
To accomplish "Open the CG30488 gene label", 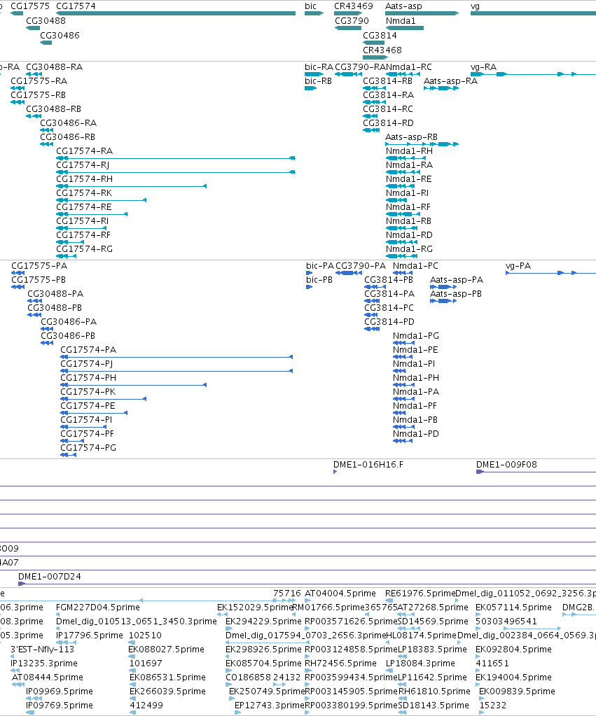I will [x=46, y=21].
